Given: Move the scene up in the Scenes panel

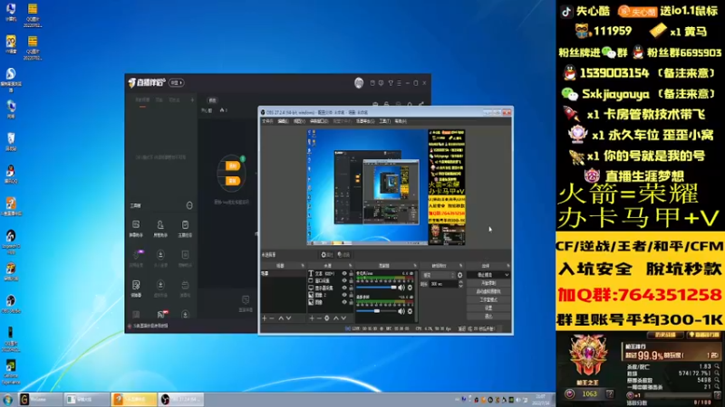Looking at the screenshot, I should [281, 318].
